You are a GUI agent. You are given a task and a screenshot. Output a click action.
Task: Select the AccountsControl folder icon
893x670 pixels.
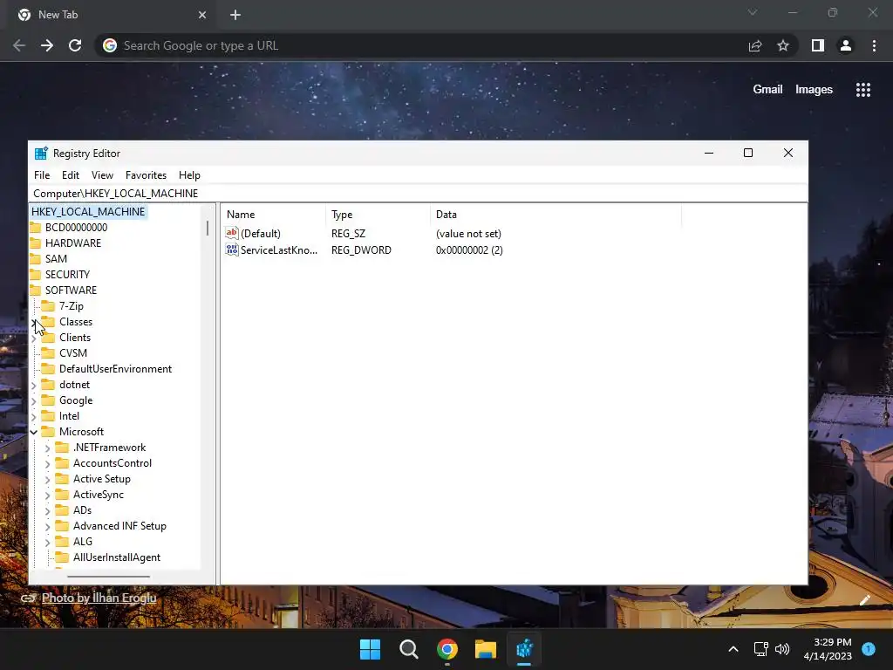pyautogui.click(x=62, y=463)
